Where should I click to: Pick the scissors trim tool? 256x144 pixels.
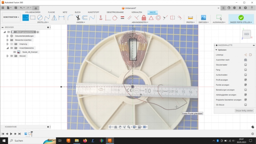78,18
